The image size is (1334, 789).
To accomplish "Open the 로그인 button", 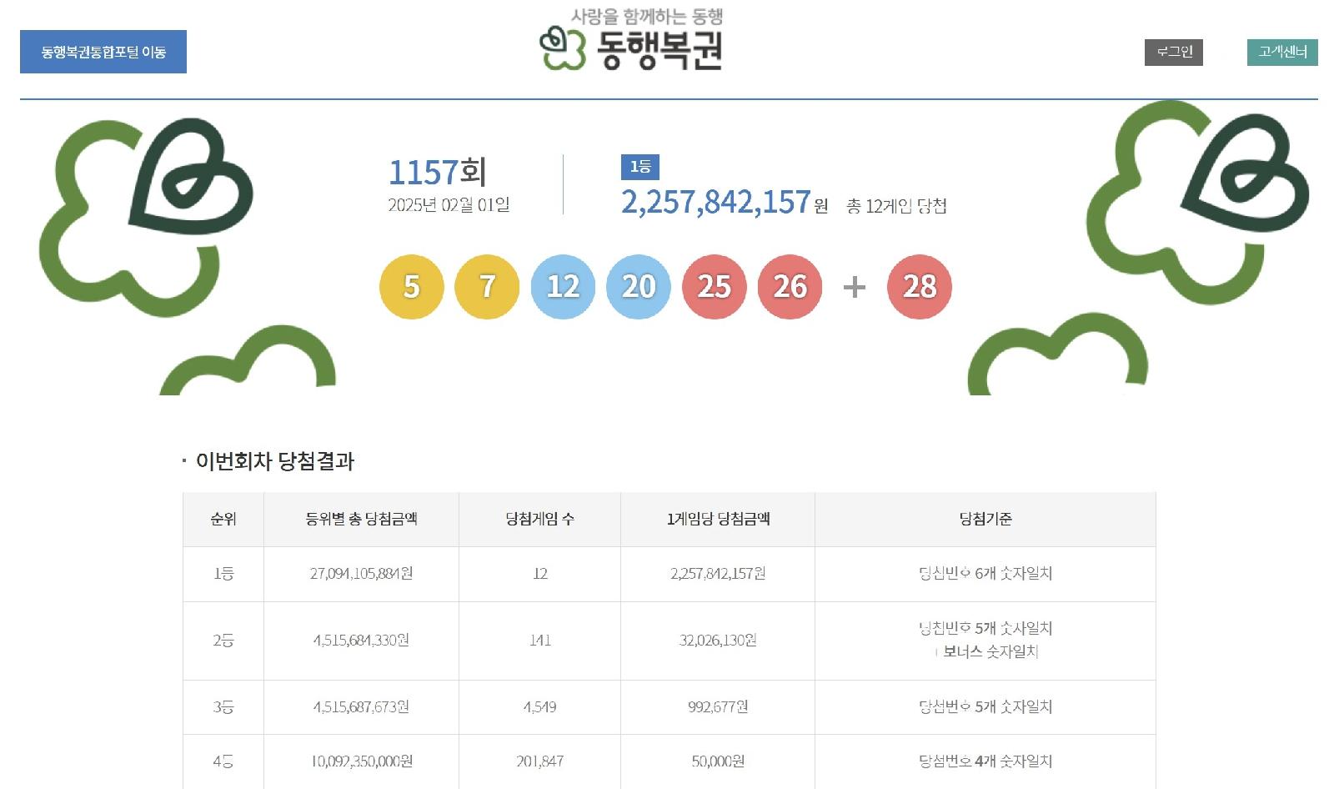I will (1174, 52).
